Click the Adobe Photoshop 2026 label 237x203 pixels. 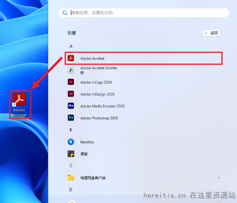pos(99,118)
